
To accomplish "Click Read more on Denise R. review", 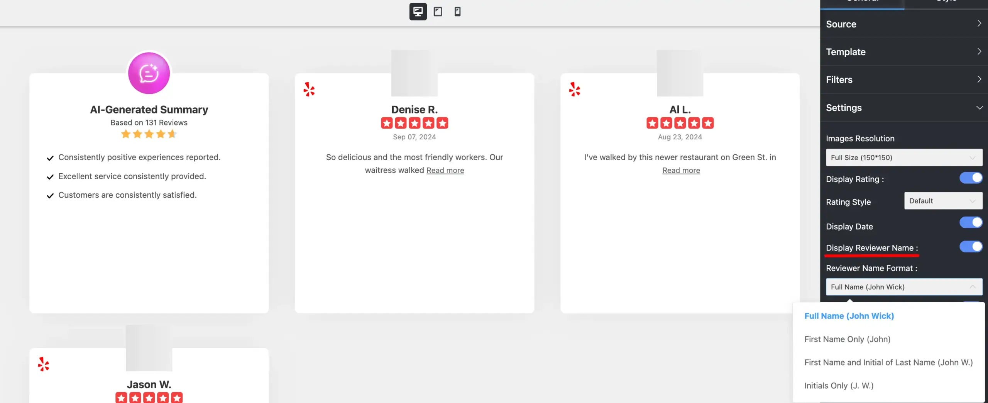I will point(445,170).
